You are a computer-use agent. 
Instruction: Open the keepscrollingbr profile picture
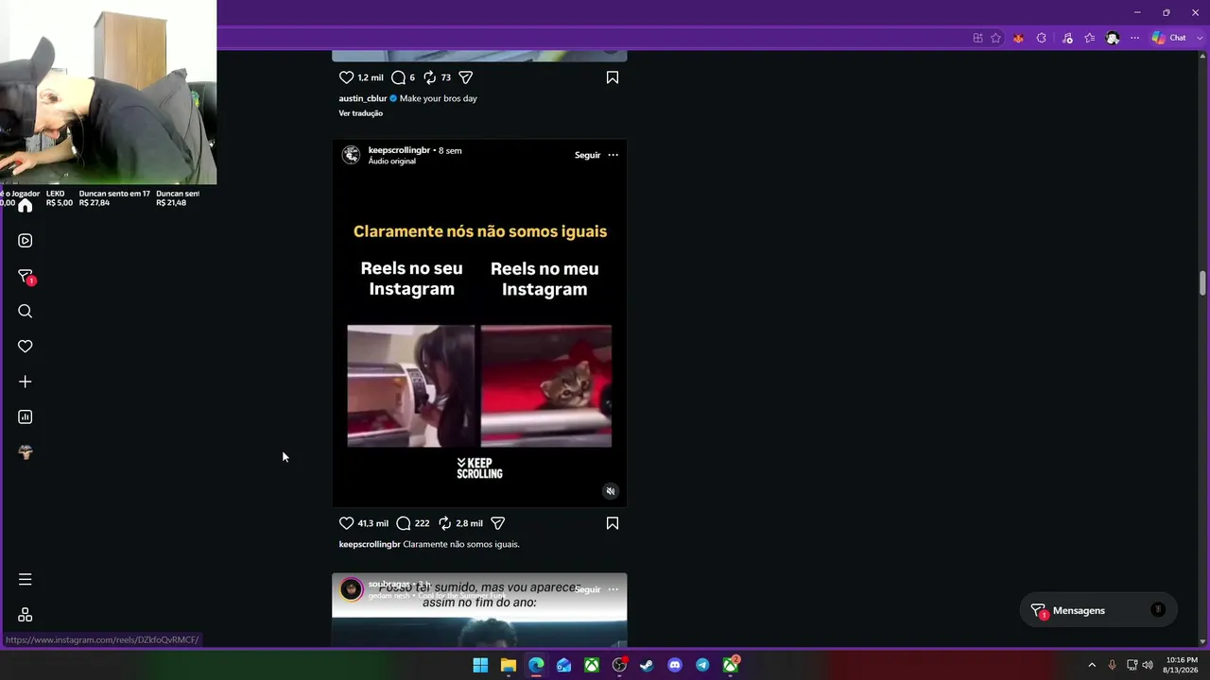click(x=351, y=155)
